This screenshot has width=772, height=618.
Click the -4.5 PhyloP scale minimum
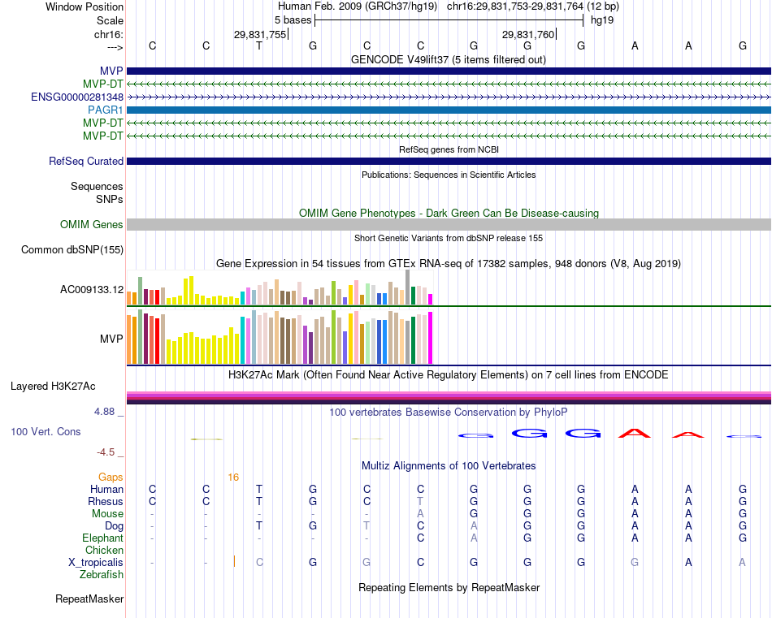(x=106, y=452)
